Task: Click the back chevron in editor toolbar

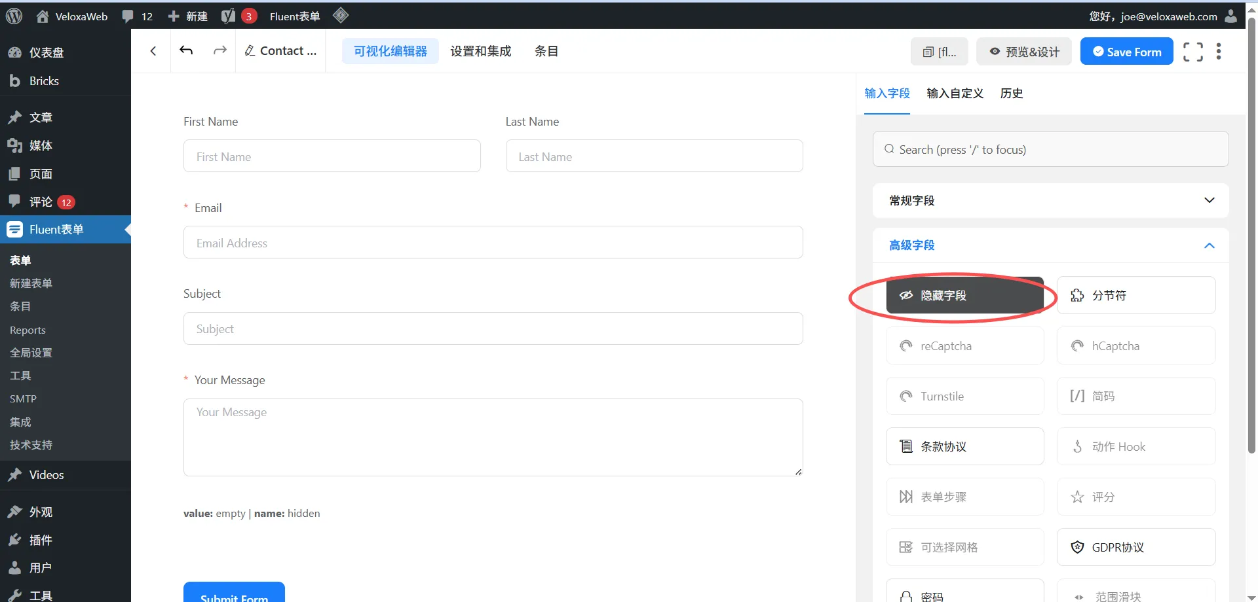Action: tap(153, 51)
